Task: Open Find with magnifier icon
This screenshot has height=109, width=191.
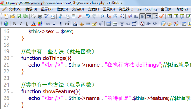Action: 102,16
